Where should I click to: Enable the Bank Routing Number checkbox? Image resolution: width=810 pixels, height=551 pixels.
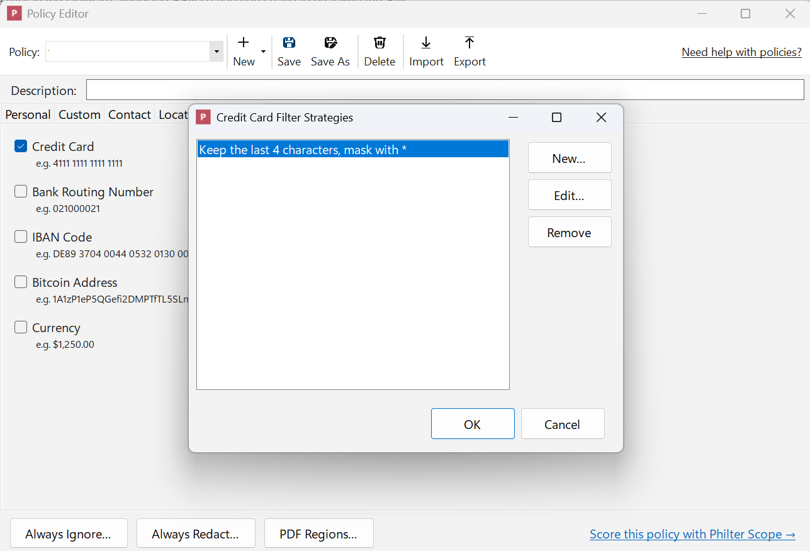pyautogui.click(x=21, y=192)
